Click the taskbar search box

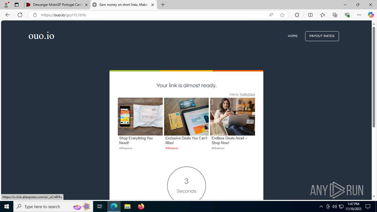pos(53,206)
